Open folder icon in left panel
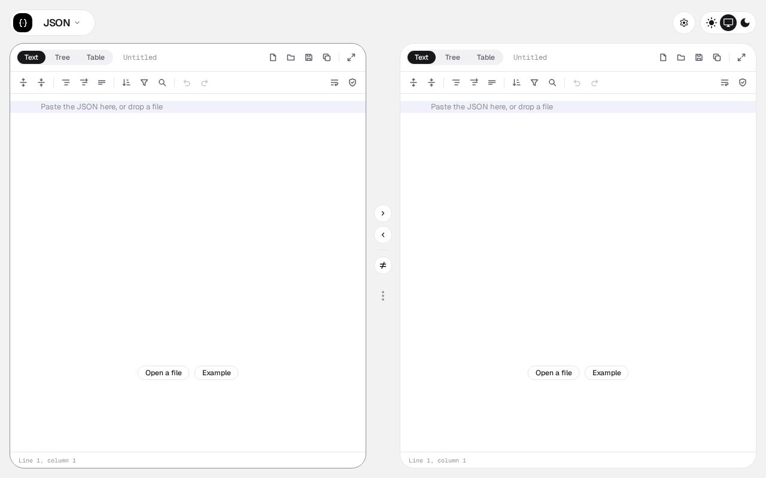 291,57
